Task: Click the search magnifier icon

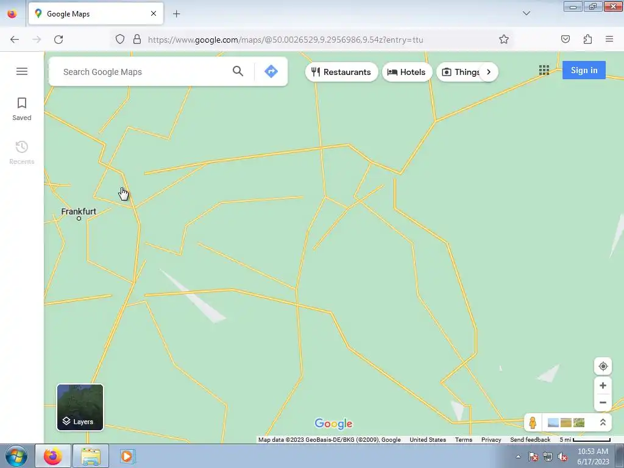Action: coord(238,71)
